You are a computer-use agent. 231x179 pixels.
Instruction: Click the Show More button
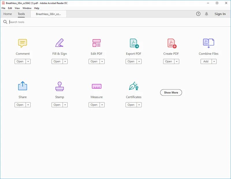pos(171,93)
